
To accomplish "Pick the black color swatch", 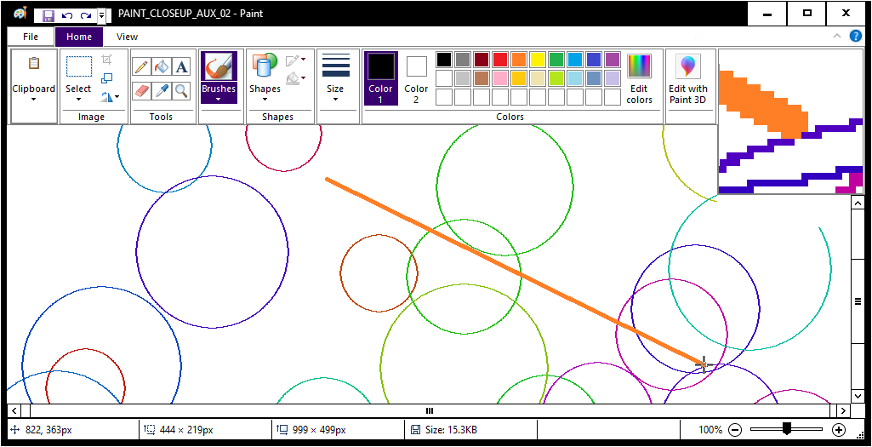I will 444,59.
